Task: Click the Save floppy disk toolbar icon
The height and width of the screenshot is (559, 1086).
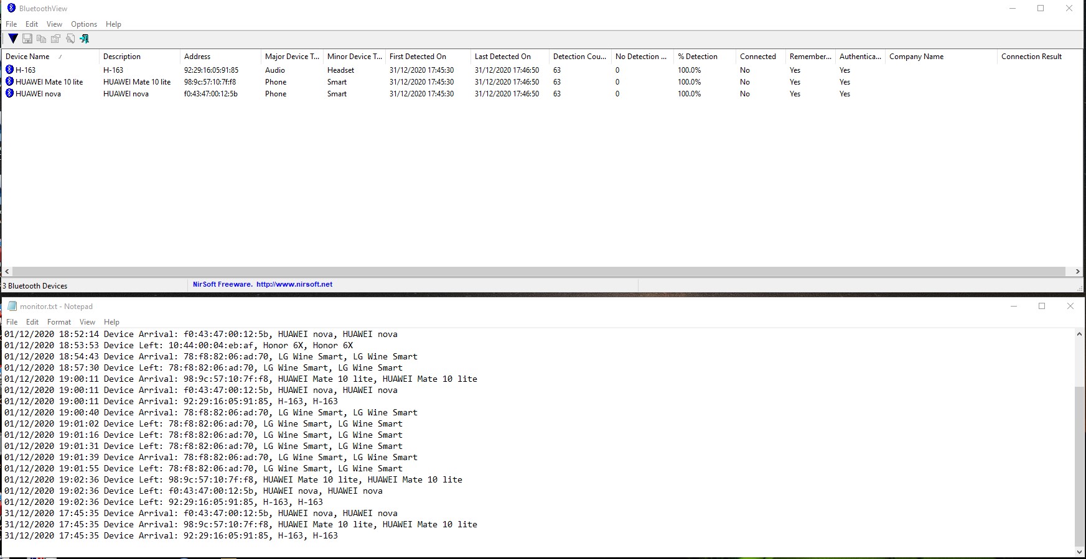Action: [27, 39]
